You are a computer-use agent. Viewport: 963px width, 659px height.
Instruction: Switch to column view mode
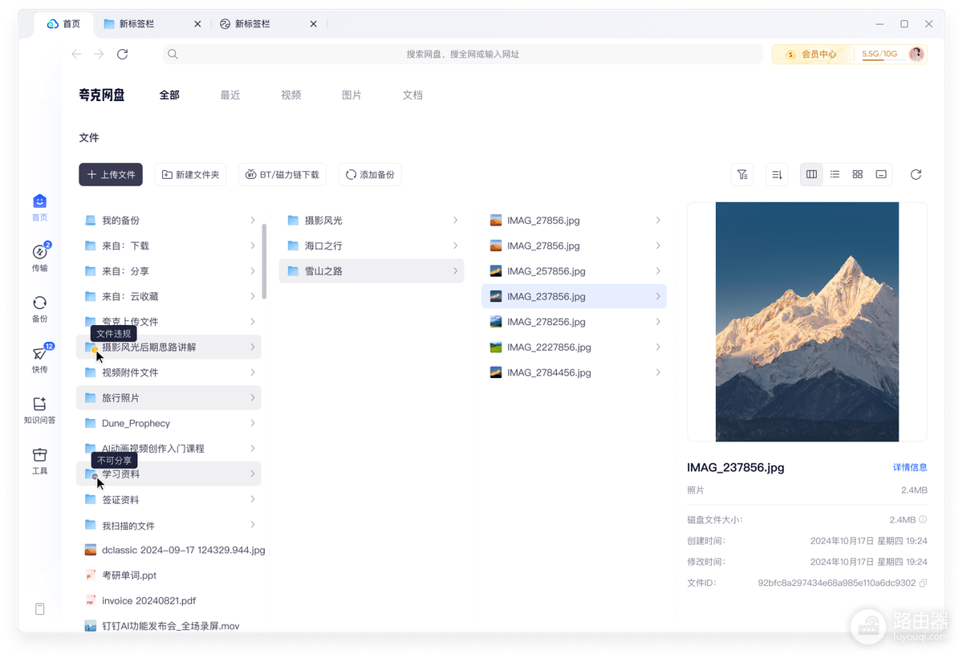(811, 174)
